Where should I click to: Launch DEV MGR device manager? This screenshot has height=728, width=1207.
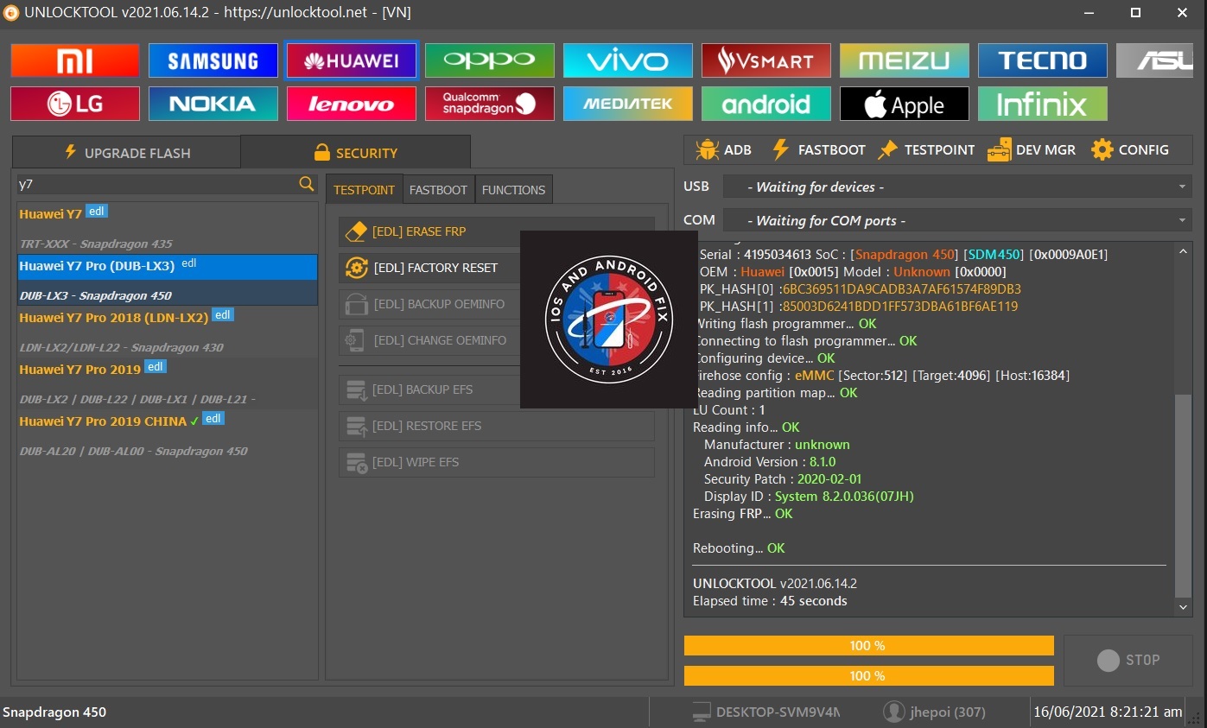tap(1032, 149)
